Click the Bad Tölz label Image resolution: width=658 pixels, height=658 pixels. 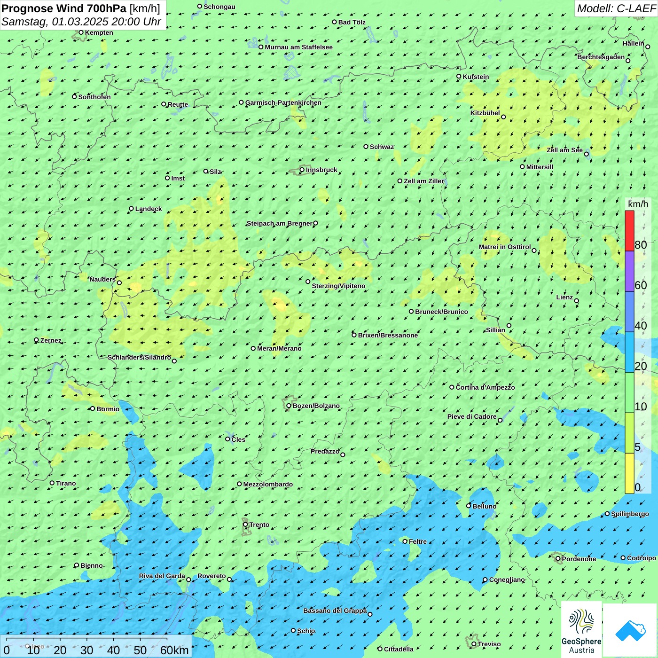[352, 22]
